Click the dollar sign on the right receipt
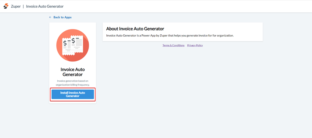Viewport: 312px width, 138px height. pyautogui.click(x=73, y=40)
